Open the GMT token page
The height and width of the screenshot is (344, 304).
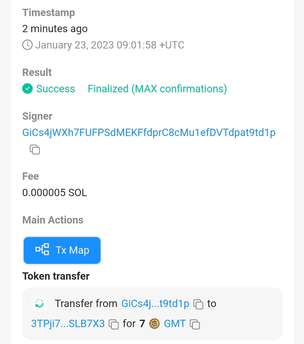tap(175, 324)
